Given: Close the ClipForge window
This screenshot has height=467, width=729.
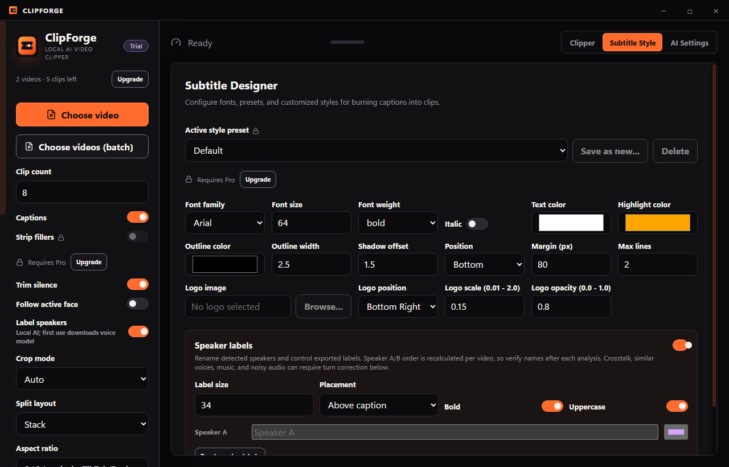Looking at the screenshot, I should click(x=716, y=11).
